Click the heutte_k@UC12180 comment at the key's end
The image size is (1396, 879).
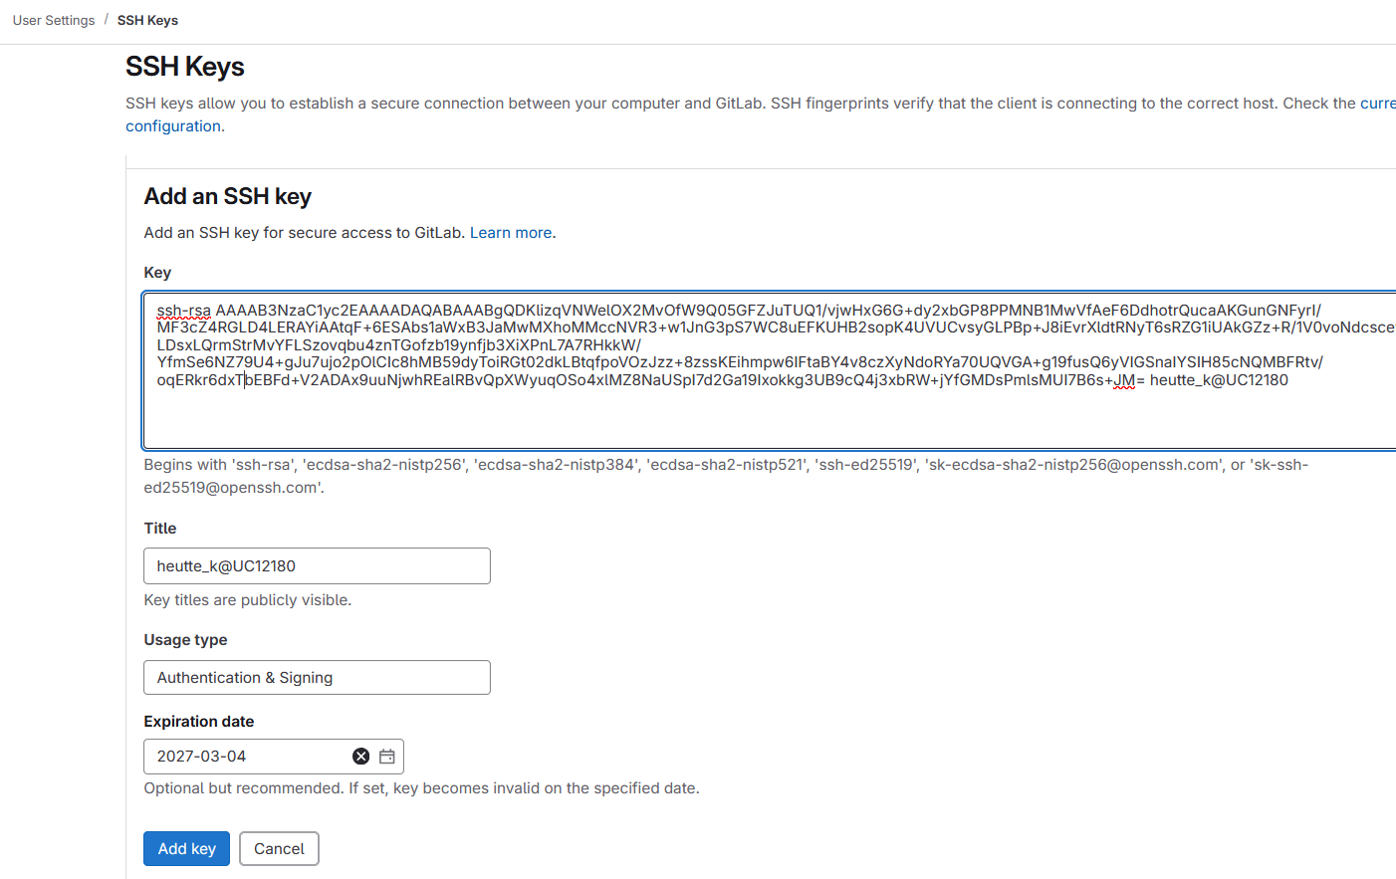pyautogui.click(x=1219, y=379)
